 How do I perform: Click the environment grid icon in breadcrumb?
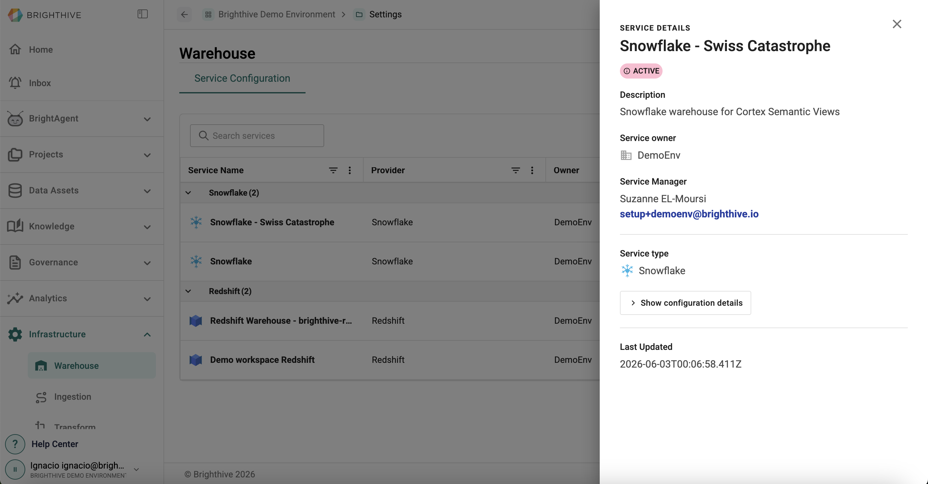208,15
